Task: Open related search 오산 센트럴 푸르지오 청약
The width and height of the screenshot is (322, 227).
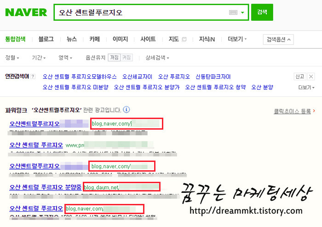Action: [215, 87]
